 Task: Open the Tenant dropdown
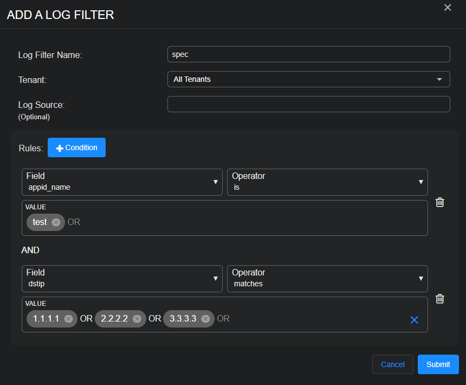pyautogui.click(x=308, y=79)
